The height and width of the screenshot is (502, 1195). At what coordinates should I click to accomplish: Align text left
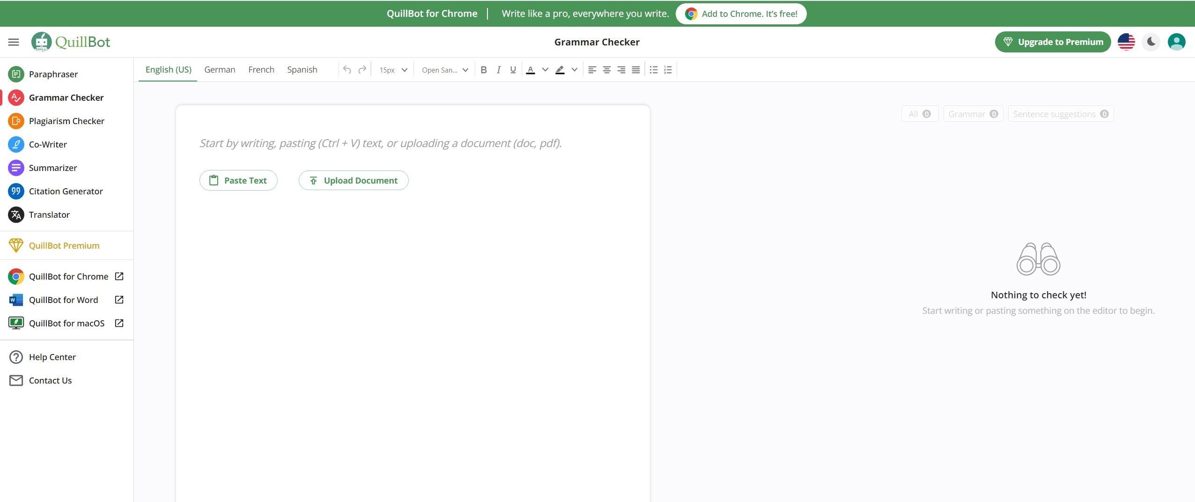pyautogui.click(x=592, y=70)
